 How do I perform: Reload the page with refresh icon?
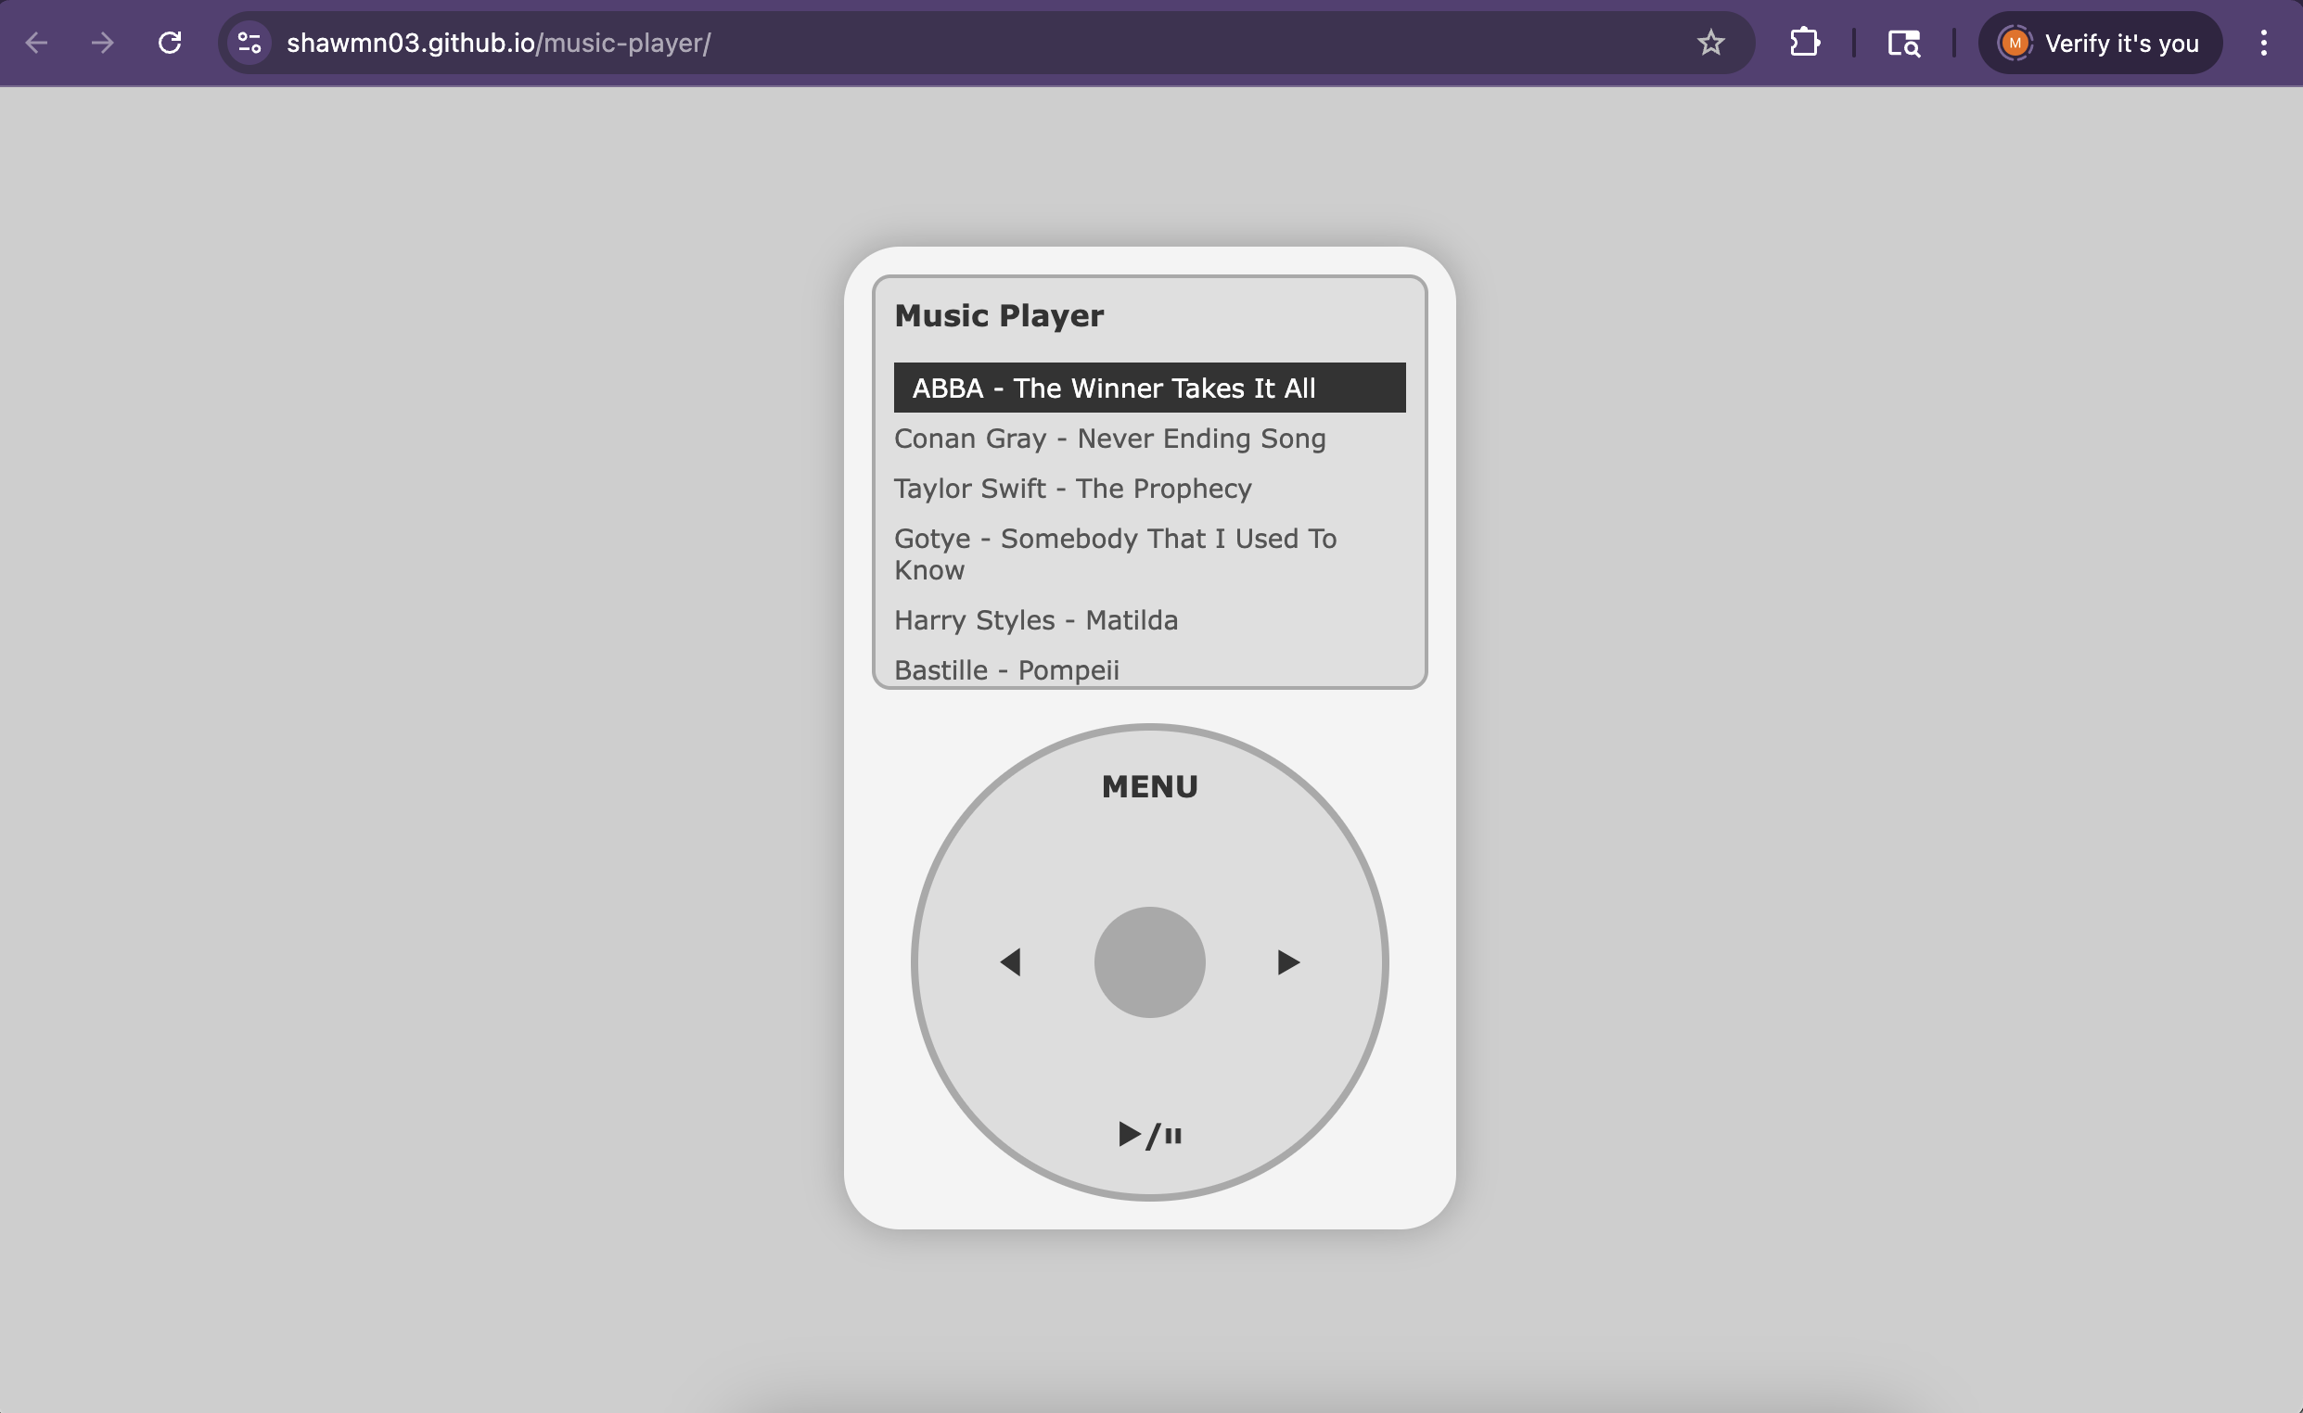click(x=169, y=43)
